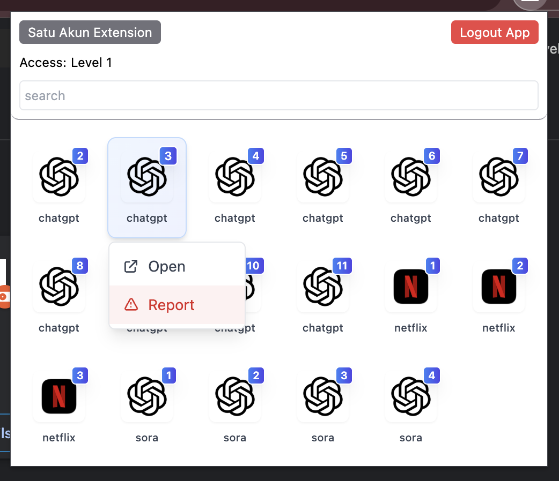This screenshot has width=559, height=481.
Task: Select the highlighted chatgpt 3 icon
Action: pyautogui.click(x=147, y=177)
